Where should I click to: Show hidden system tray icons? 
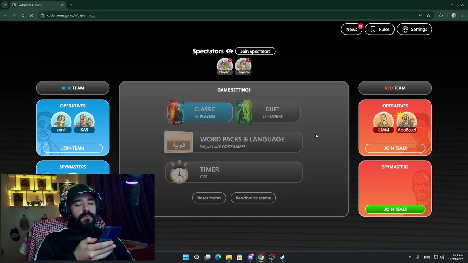[410, 257]
